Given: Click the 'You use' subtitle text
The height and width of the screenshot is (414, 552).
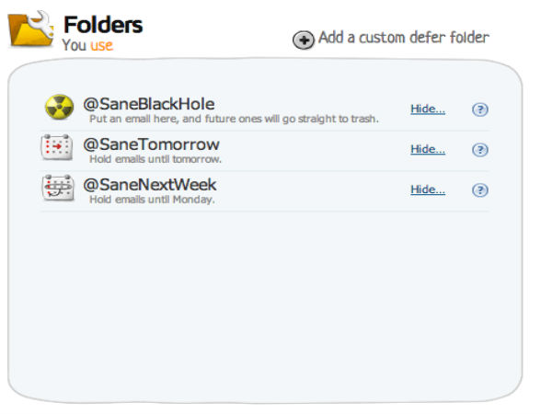Looking at the screenshot, I should tap(87, 45).
